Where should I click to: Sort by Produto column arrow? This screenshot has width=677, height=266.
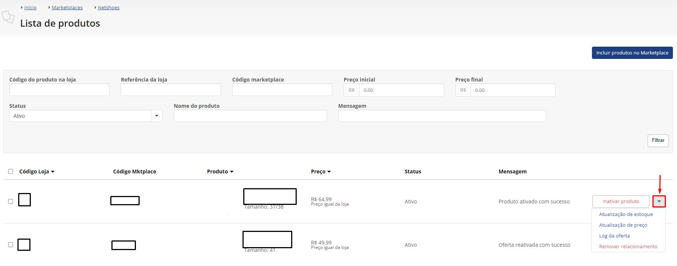coord(232,172)
